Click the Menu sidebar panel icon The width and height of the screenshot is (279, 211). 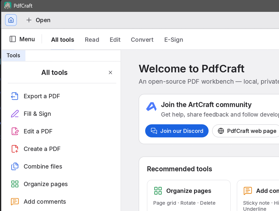(13, 39)
